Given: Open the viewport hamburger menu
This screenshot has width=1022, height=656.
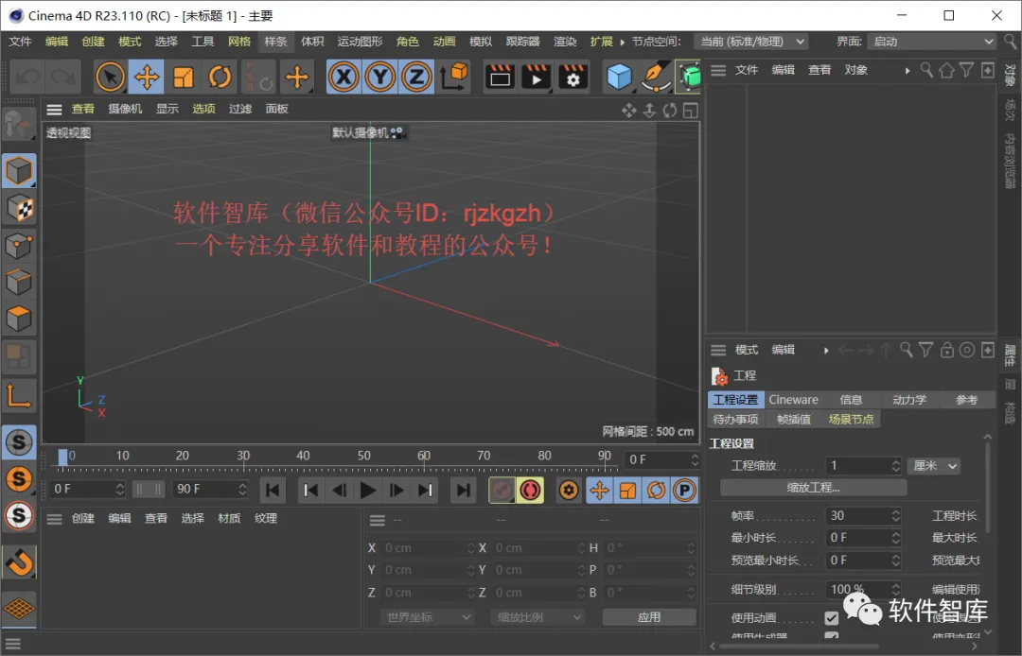Looking at the screenshot, I should coord(55,110).
